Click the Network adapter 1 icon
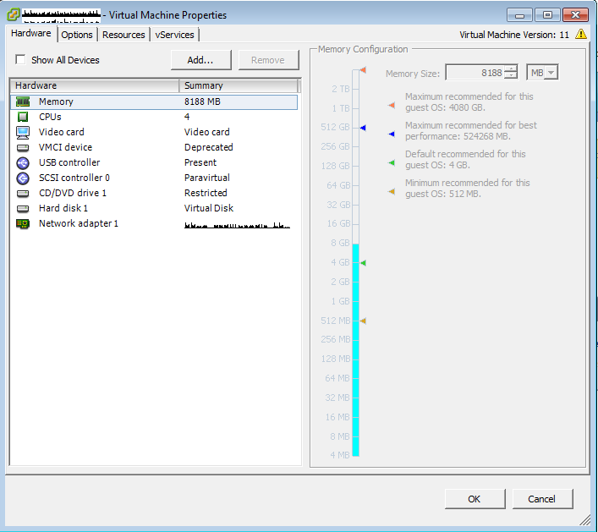Screen dimensions: 598x532 click(x=23, y=223)
